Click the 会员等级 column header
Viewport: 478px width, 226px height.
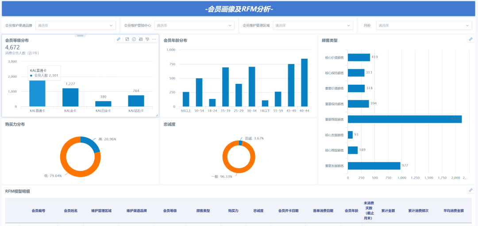(x=170, y=211)
